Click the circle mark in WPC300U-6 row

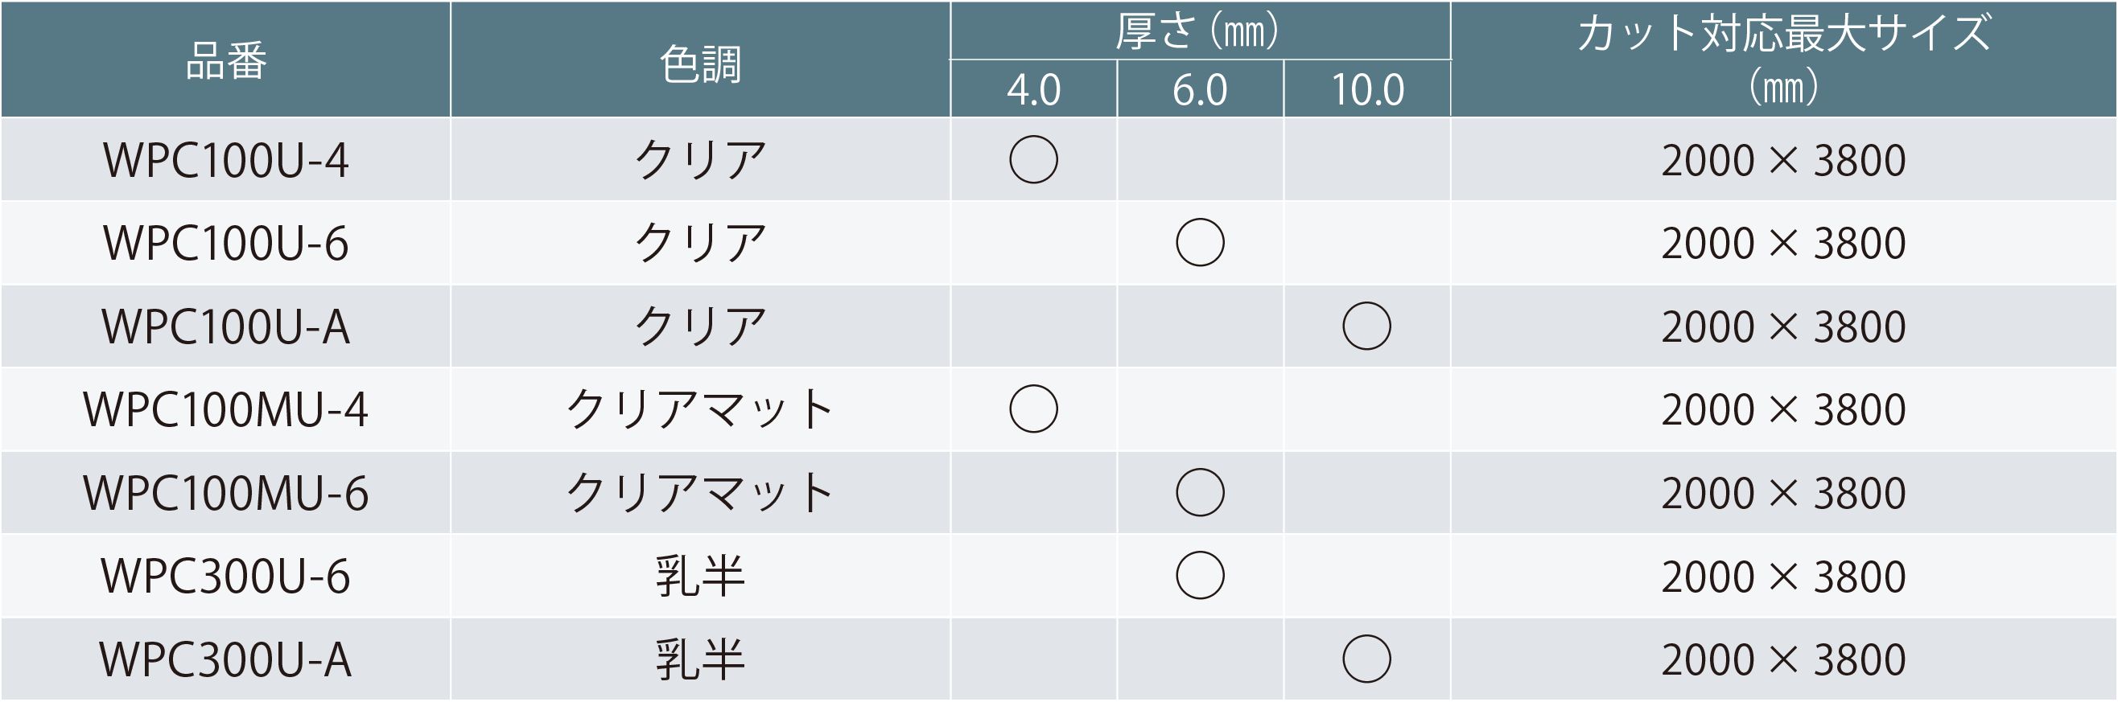(x=1200, y=576)
